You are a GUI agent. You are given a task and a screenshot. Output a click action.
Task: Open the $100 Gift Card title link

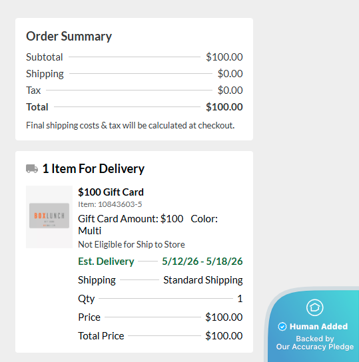(x=111, y=192)
